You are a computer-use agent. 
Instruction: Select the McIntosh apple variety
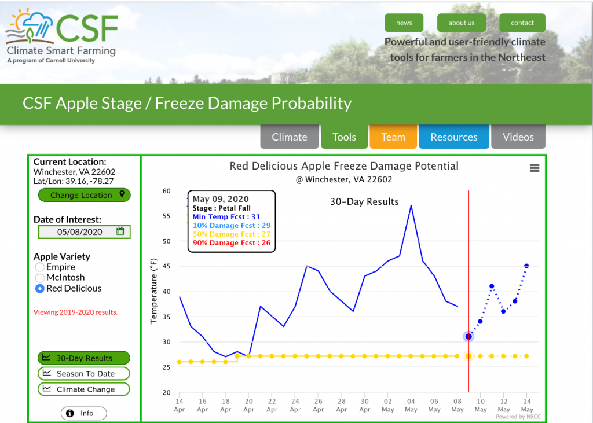[x=40, y=278]
